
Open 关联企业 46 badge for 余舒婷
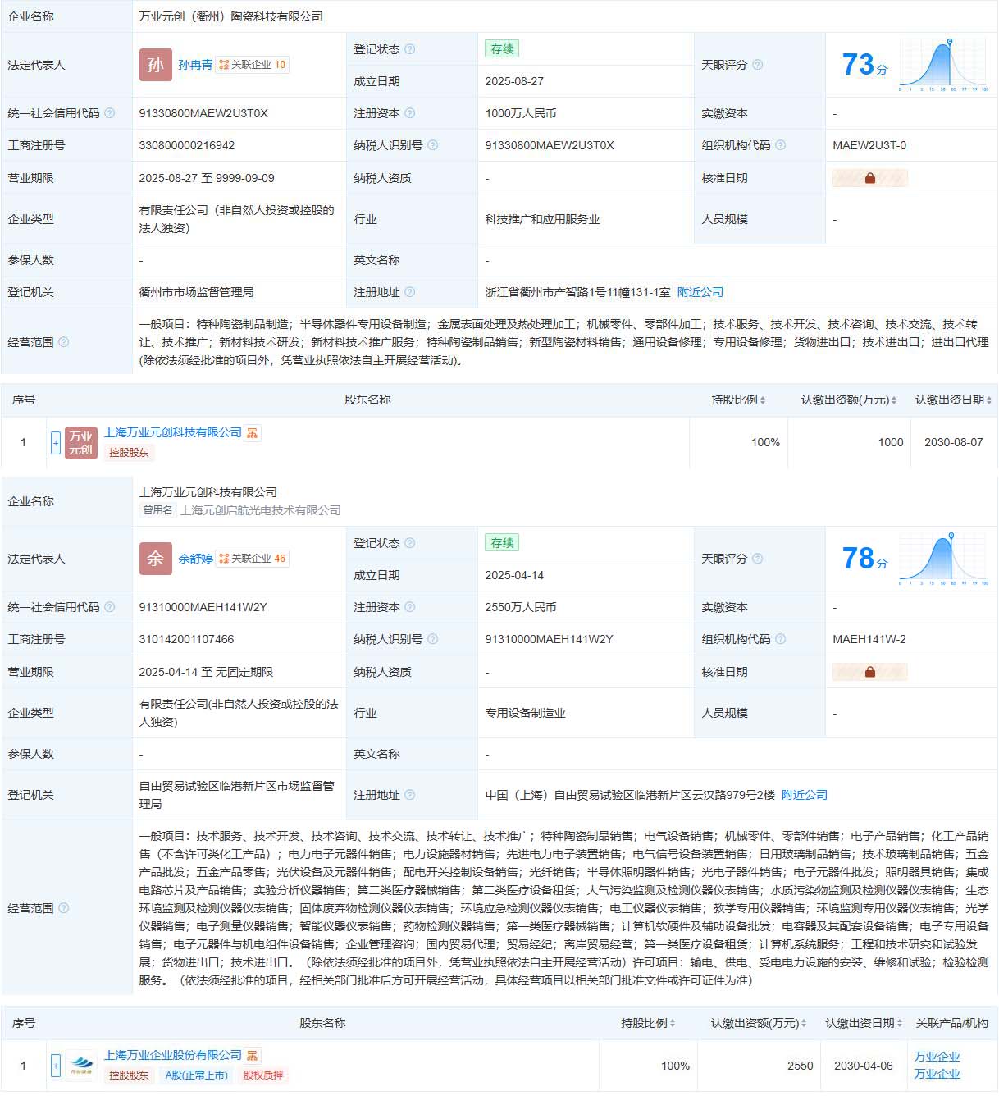coord(252,559)
